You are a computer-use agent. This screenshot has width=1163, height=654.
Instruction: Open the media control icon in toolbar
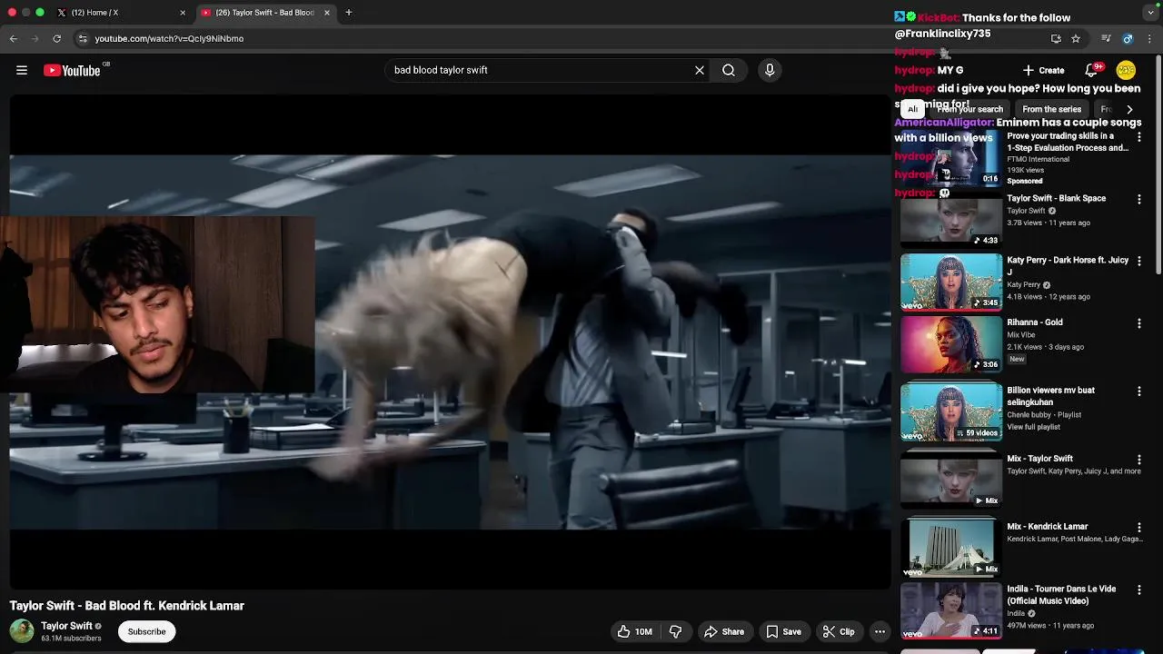tap(1106, 38)
